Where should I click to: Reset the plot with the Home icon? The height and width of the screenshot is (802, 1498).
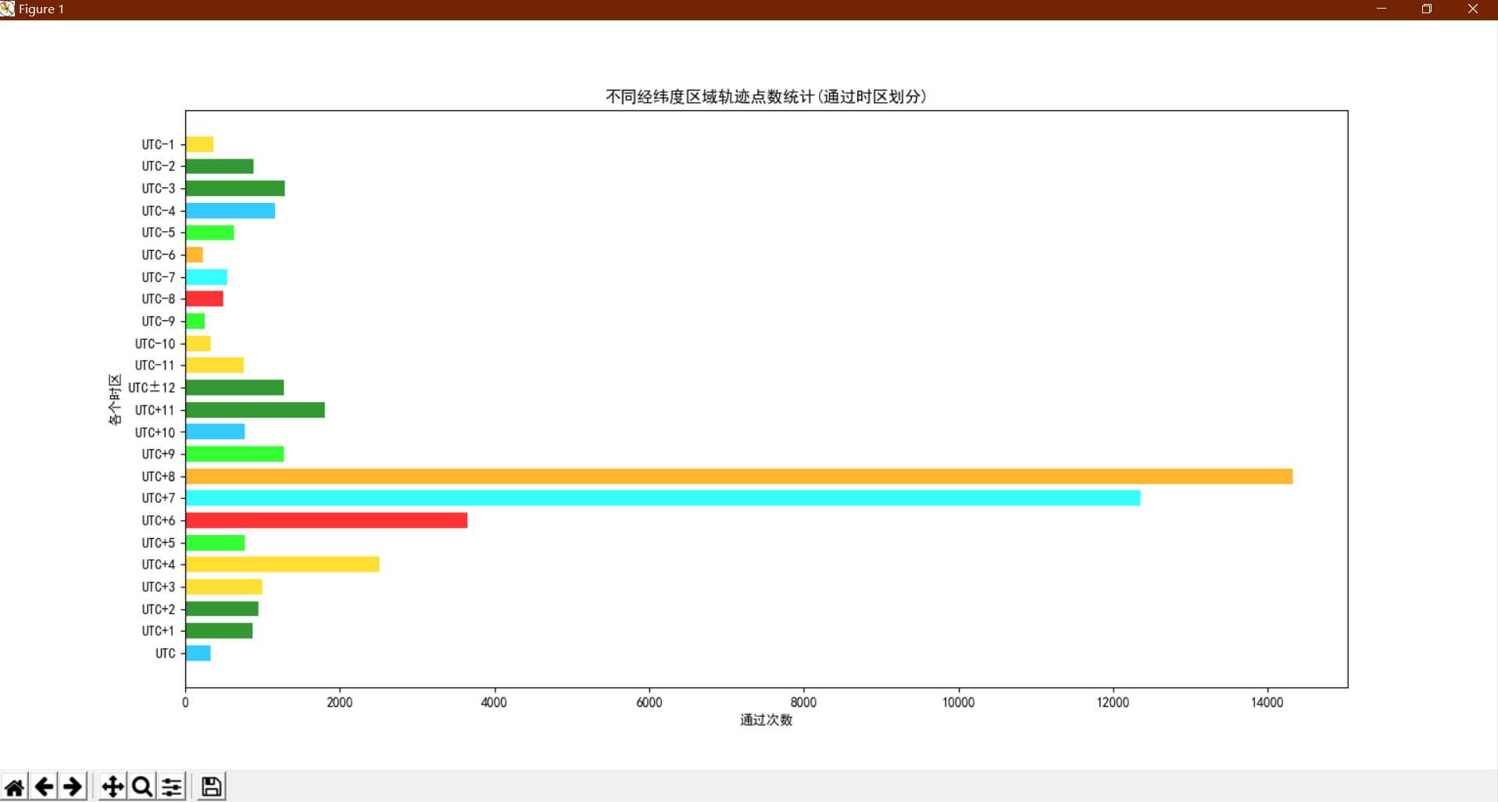pos(15,786)
